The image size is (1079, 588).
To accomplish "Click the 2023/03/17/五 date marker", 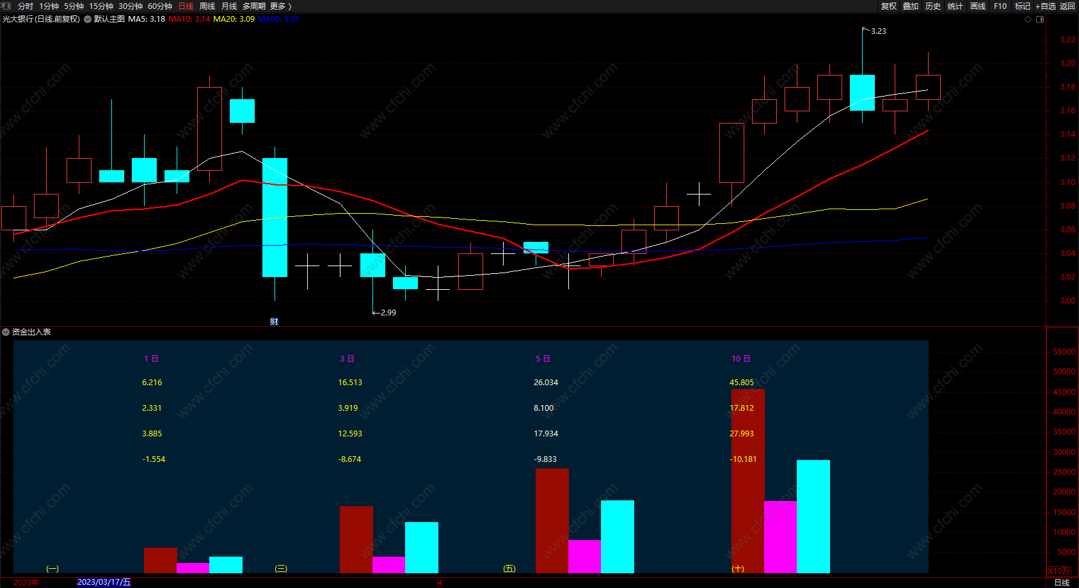I will 104,582.
